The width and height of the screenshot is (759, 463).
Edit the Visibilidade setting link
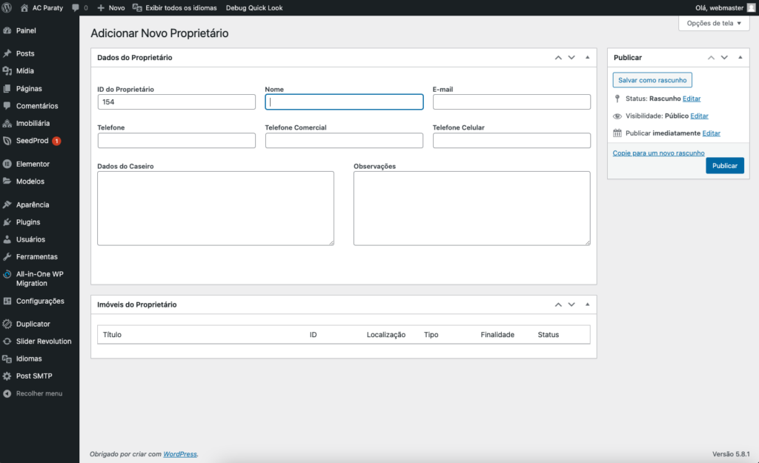(x=699, y=116)
